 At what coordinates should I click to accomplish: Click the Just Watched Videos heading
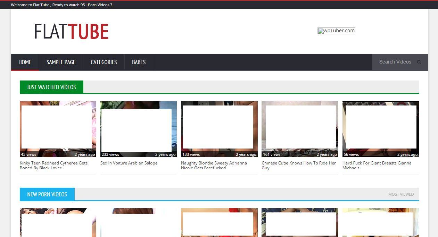tap(51, 87)
